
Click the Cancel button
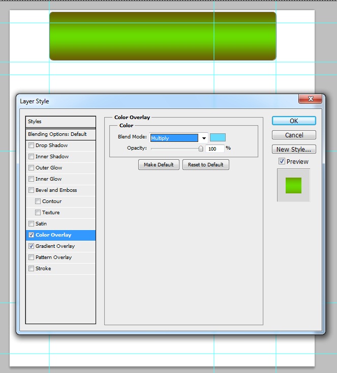(x=294, y=135)
